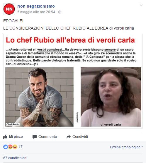Click the post timestamp 5 maggio
Screen dimensions: 146x163
[x=36, y=12]
